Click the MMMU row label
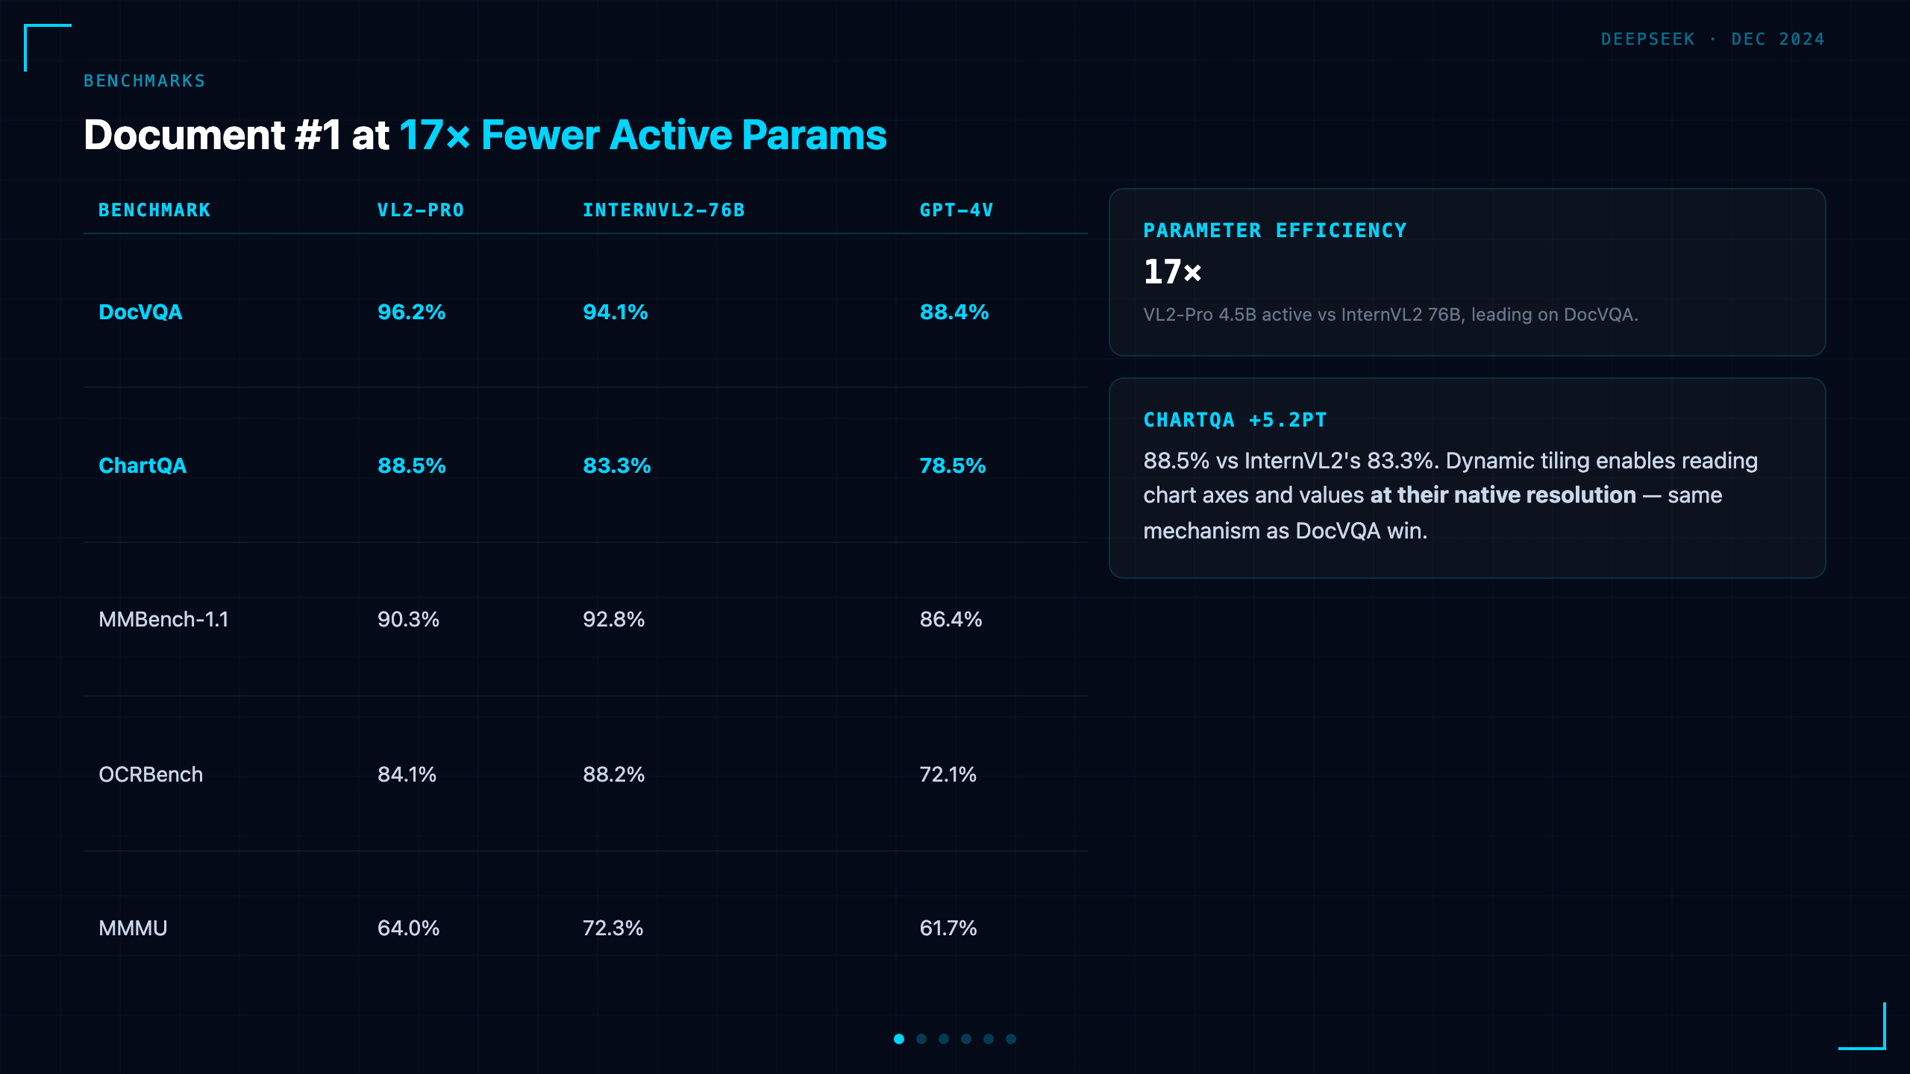 click(x=133, y=928)
